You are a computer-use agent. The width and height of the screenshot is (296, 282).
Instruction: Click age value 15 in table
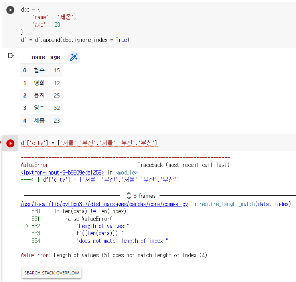[x=57, y=70]
